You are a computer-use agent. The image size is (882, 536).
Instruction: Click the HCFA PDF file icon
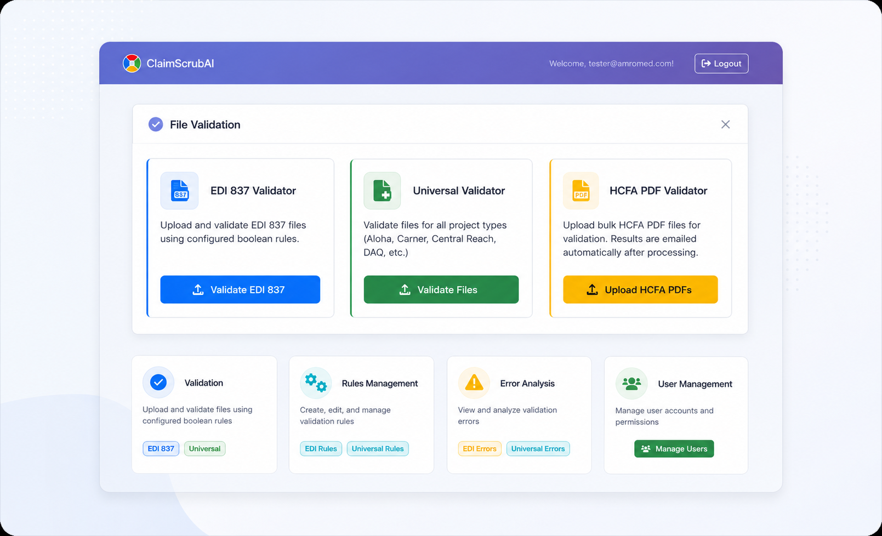(581, 191)
